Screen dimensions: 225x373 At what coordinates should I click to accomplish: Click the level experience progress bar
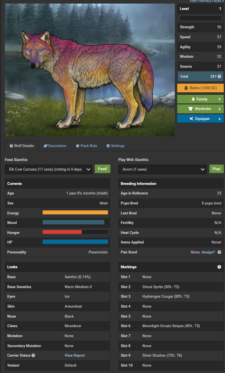200,18
